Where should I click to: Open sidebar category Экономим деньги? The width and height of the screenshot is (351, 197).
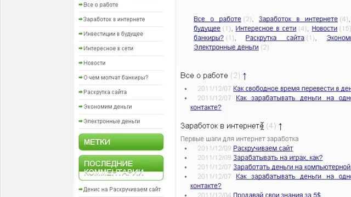tap(107, 107)
